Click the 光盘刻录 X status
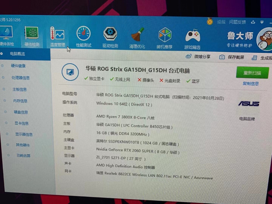This screenshot has height=204, width=272. click(170, 80)
